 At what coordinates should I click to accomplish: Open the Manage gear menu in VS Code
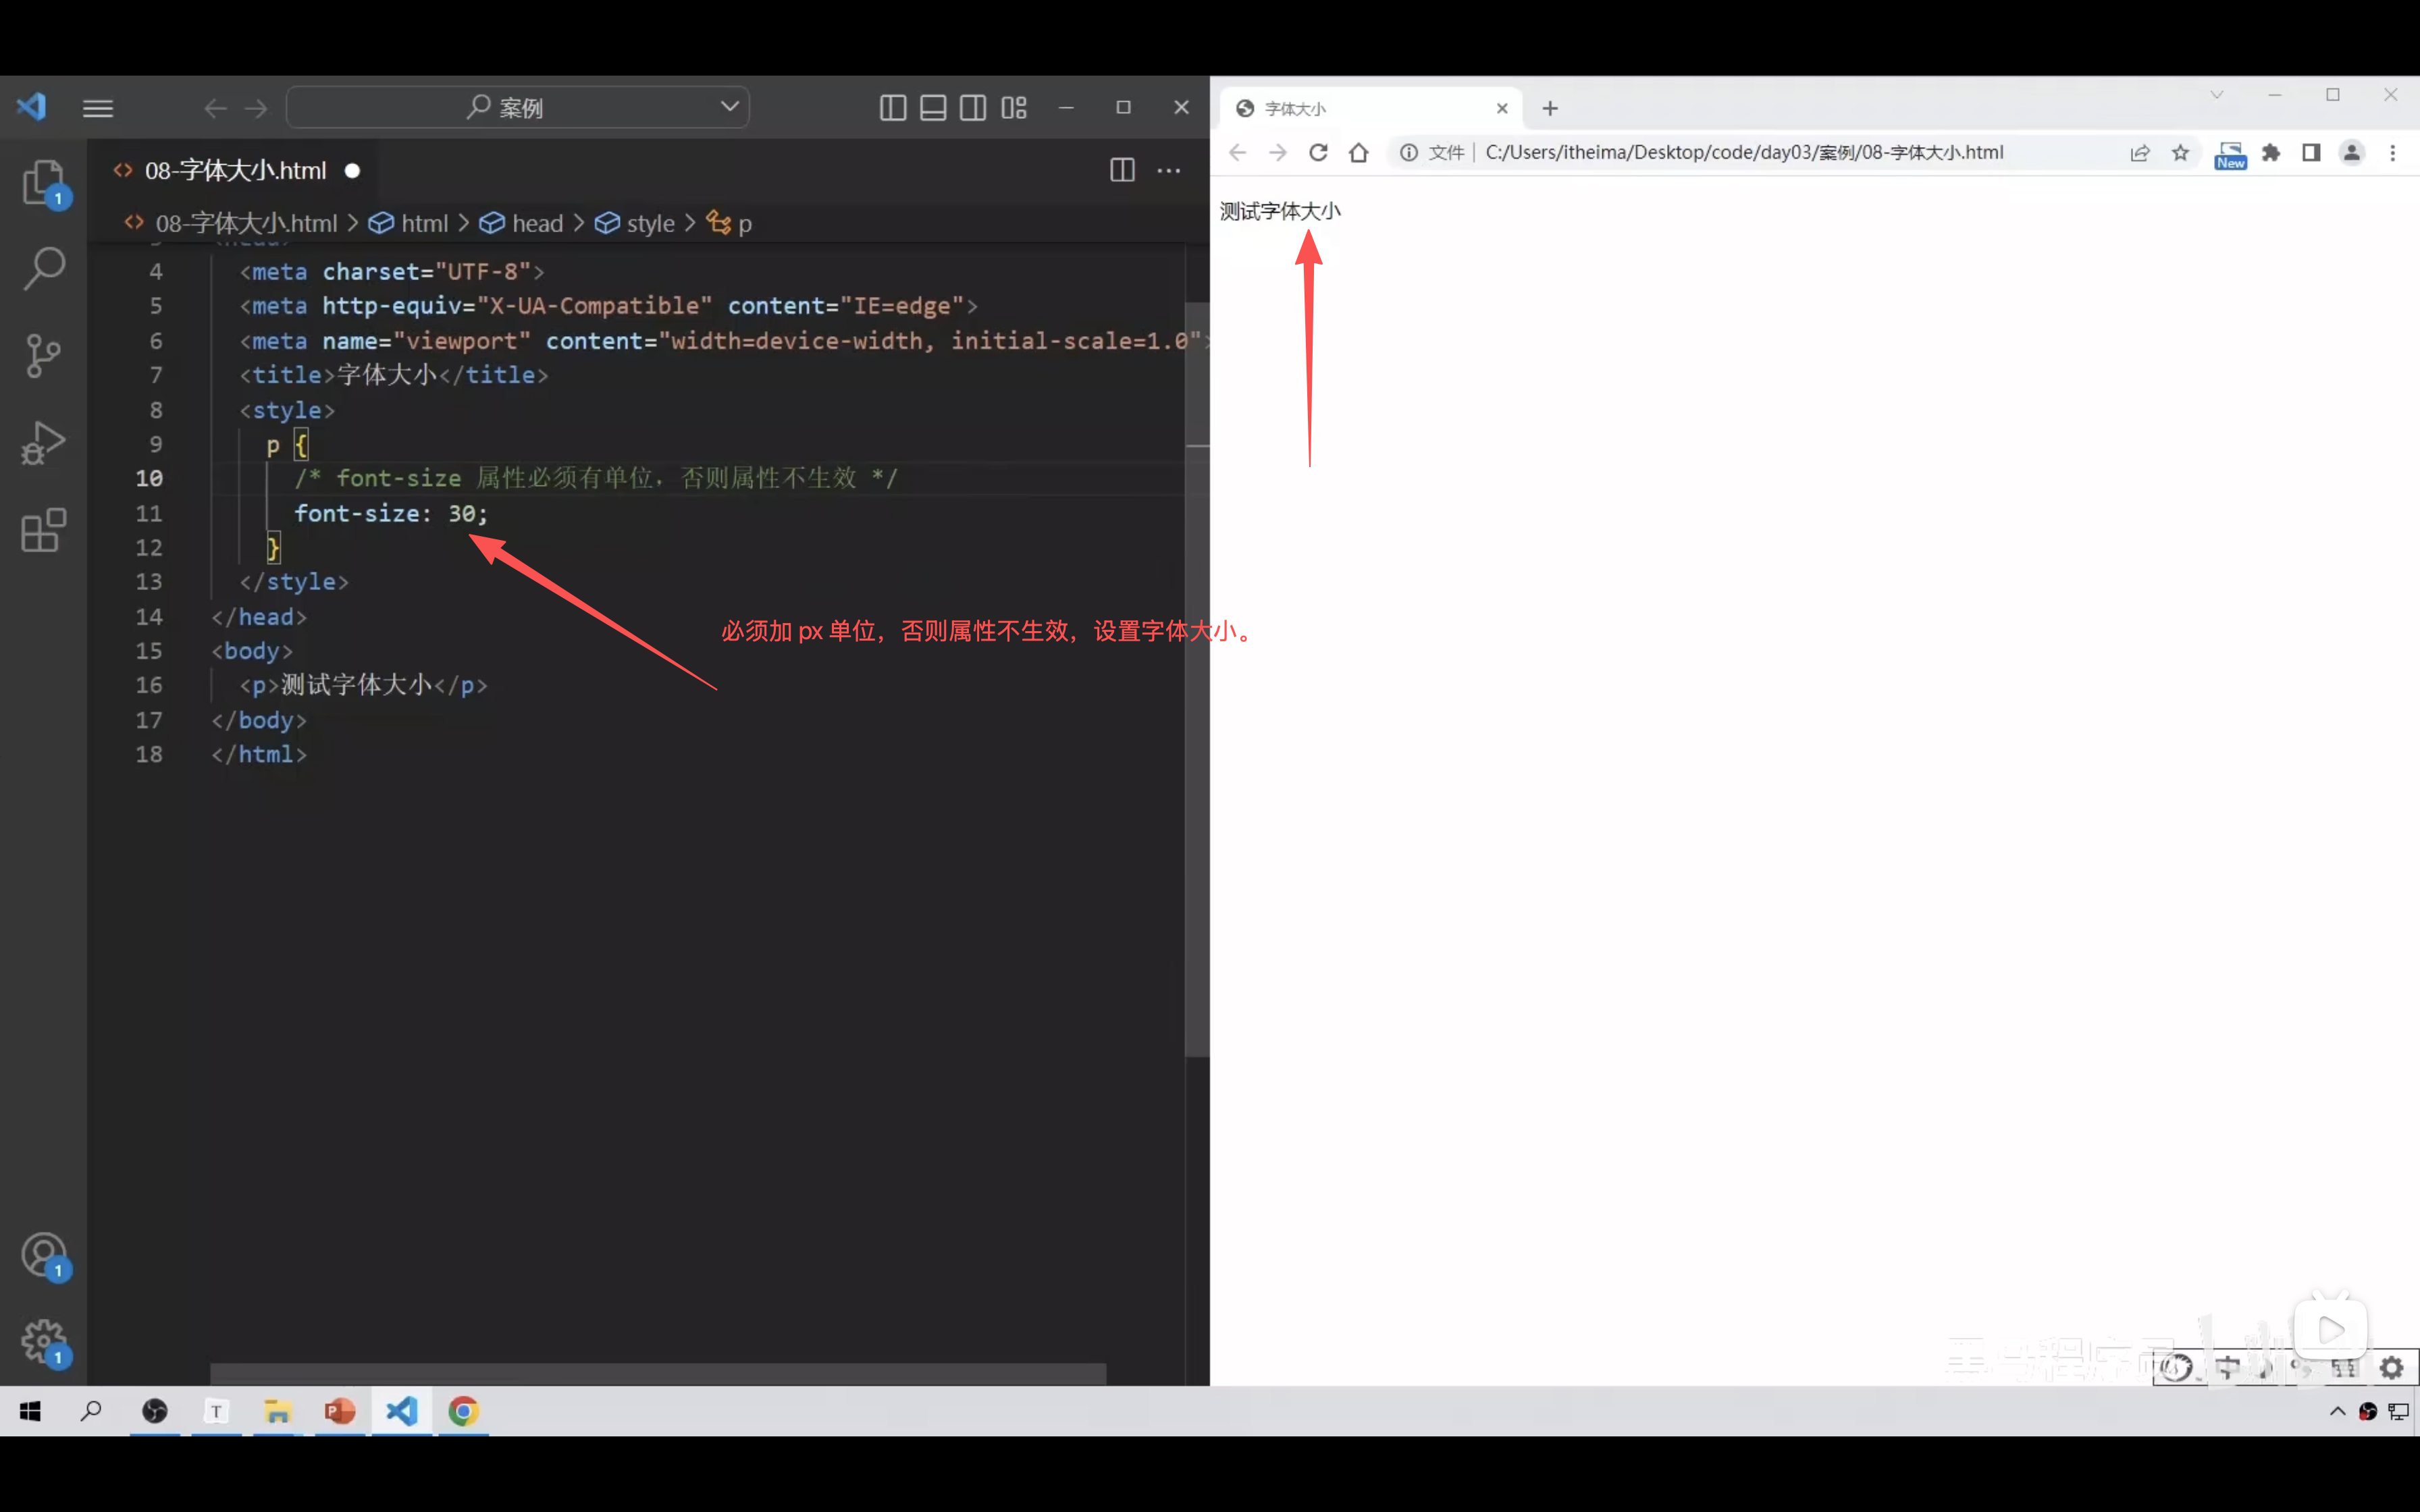(x=44, y=1342)
